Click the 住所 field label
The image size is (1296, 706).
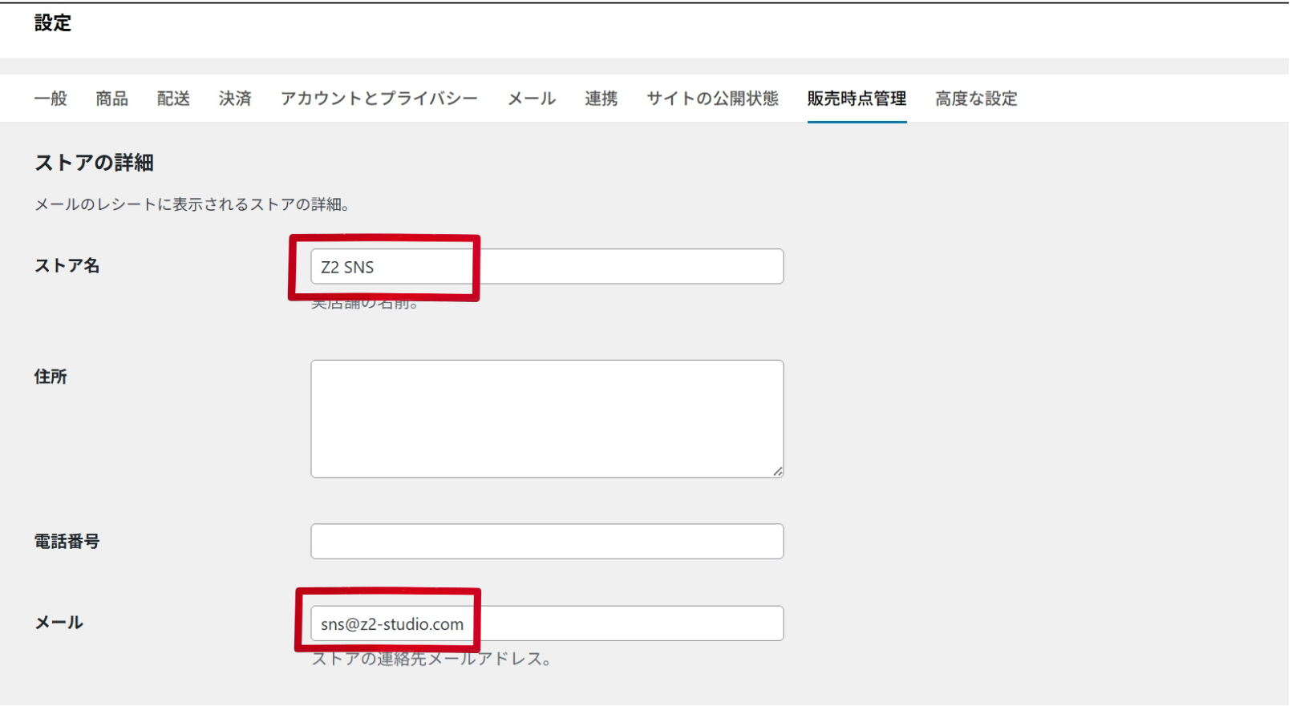pyautogui.click(x=51, y=377)
